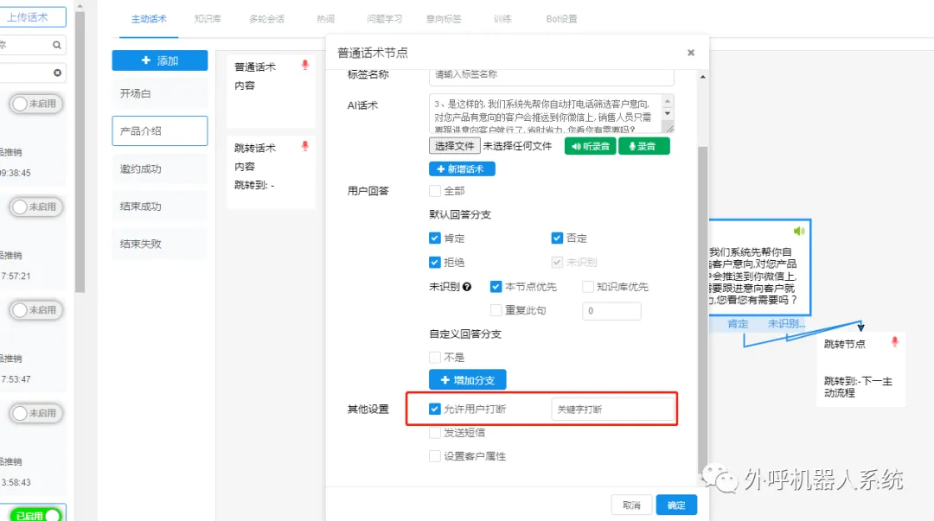Open the 热词 tab
Viewport: 934px width, 521px height.
tap(325, 19)
